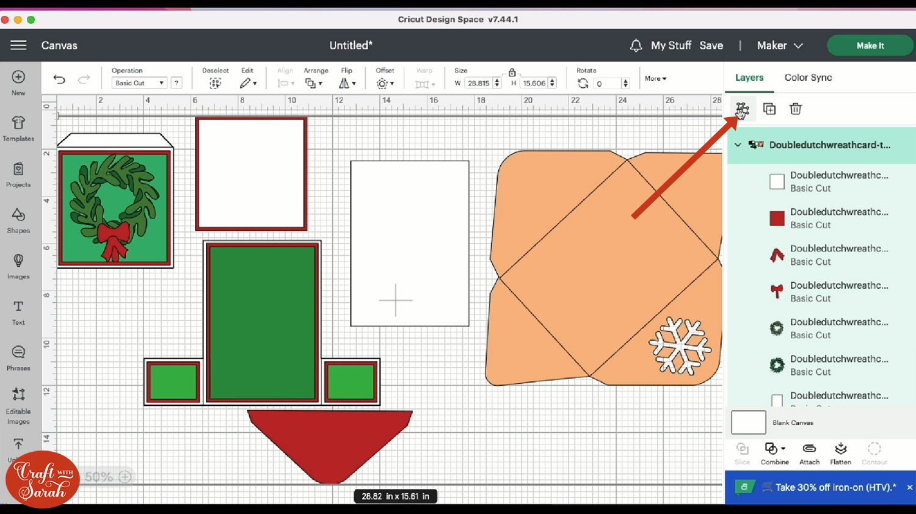This screenshot has height=514, width=916.
Task: Open the Combine dropdown
Action: point(774,454)
